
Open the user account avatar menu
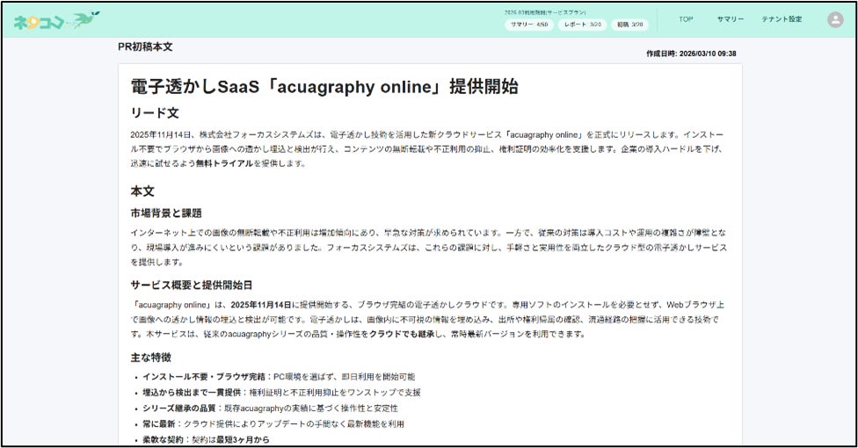tap(835, 19)
